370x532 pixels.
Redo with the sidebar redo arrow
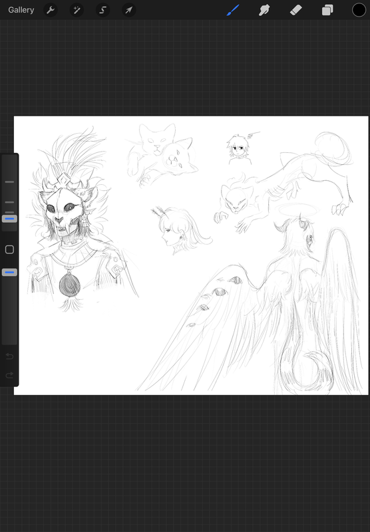tap(9, 375)
